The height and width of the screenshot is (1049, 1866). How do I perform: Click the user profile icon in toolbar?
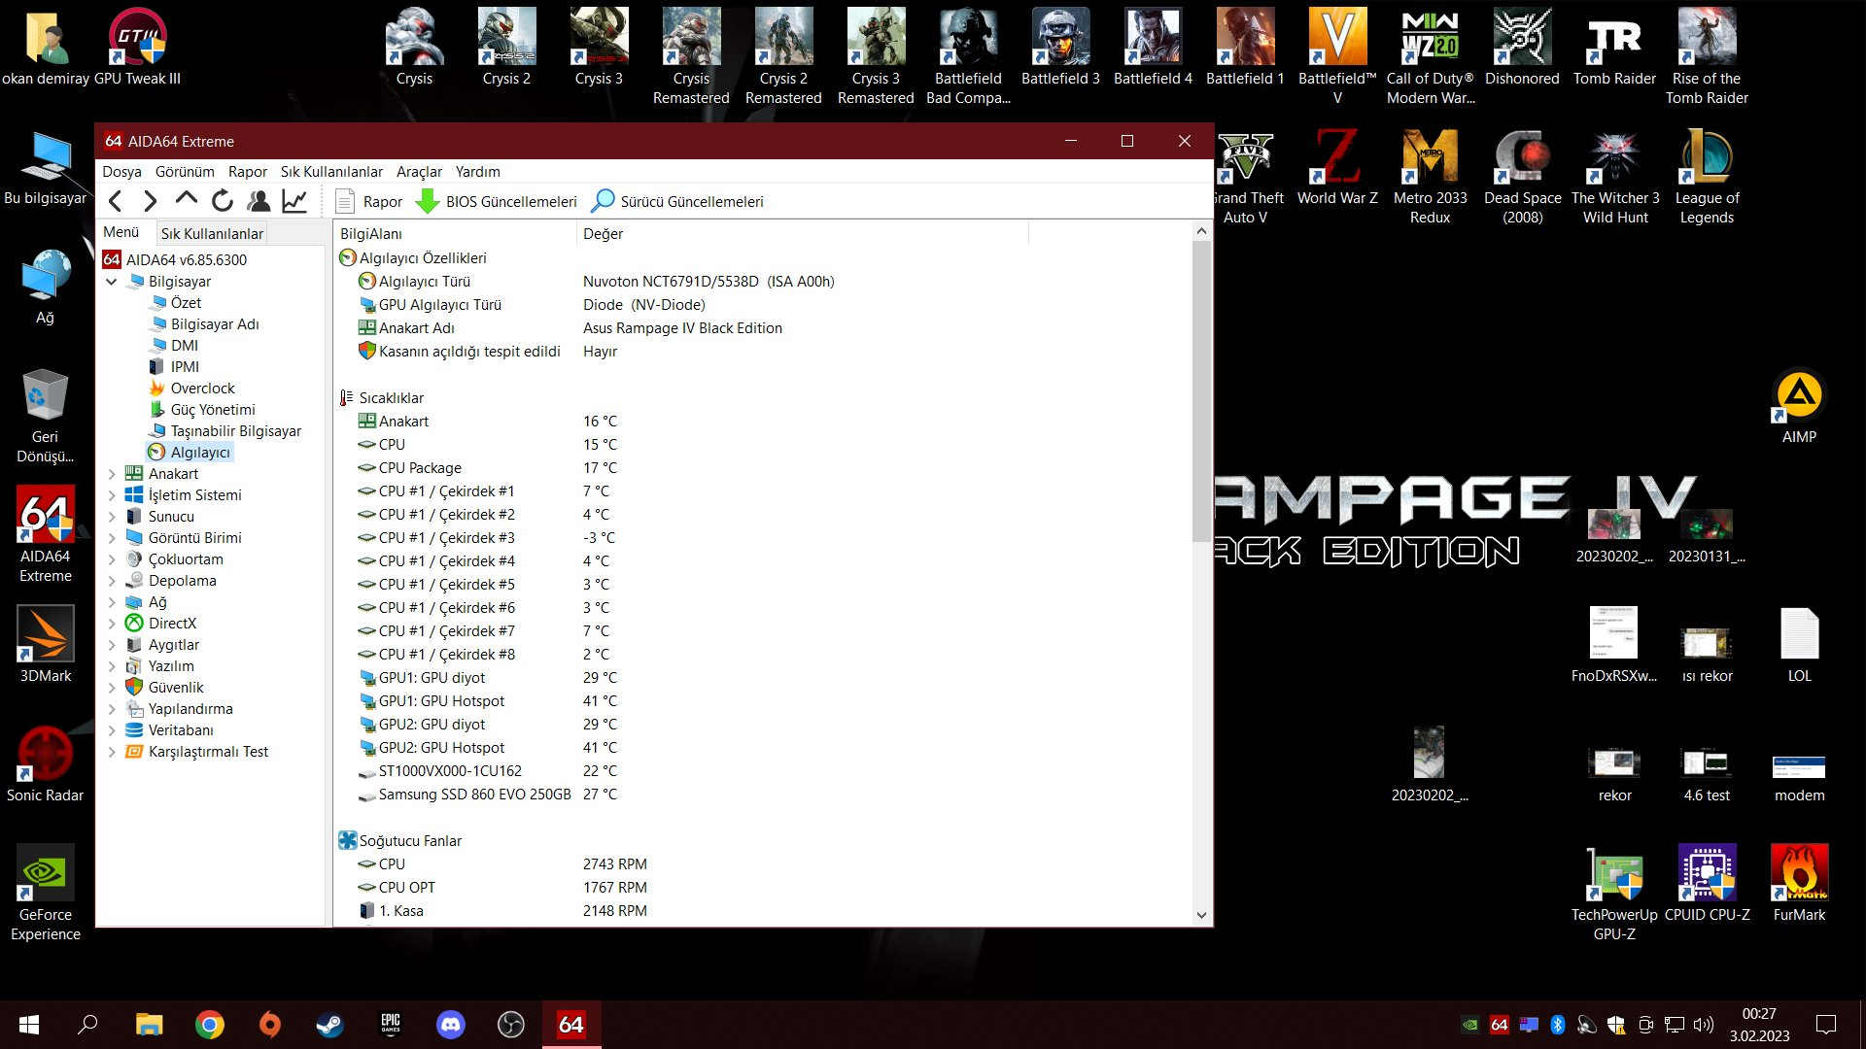[259, 201]
